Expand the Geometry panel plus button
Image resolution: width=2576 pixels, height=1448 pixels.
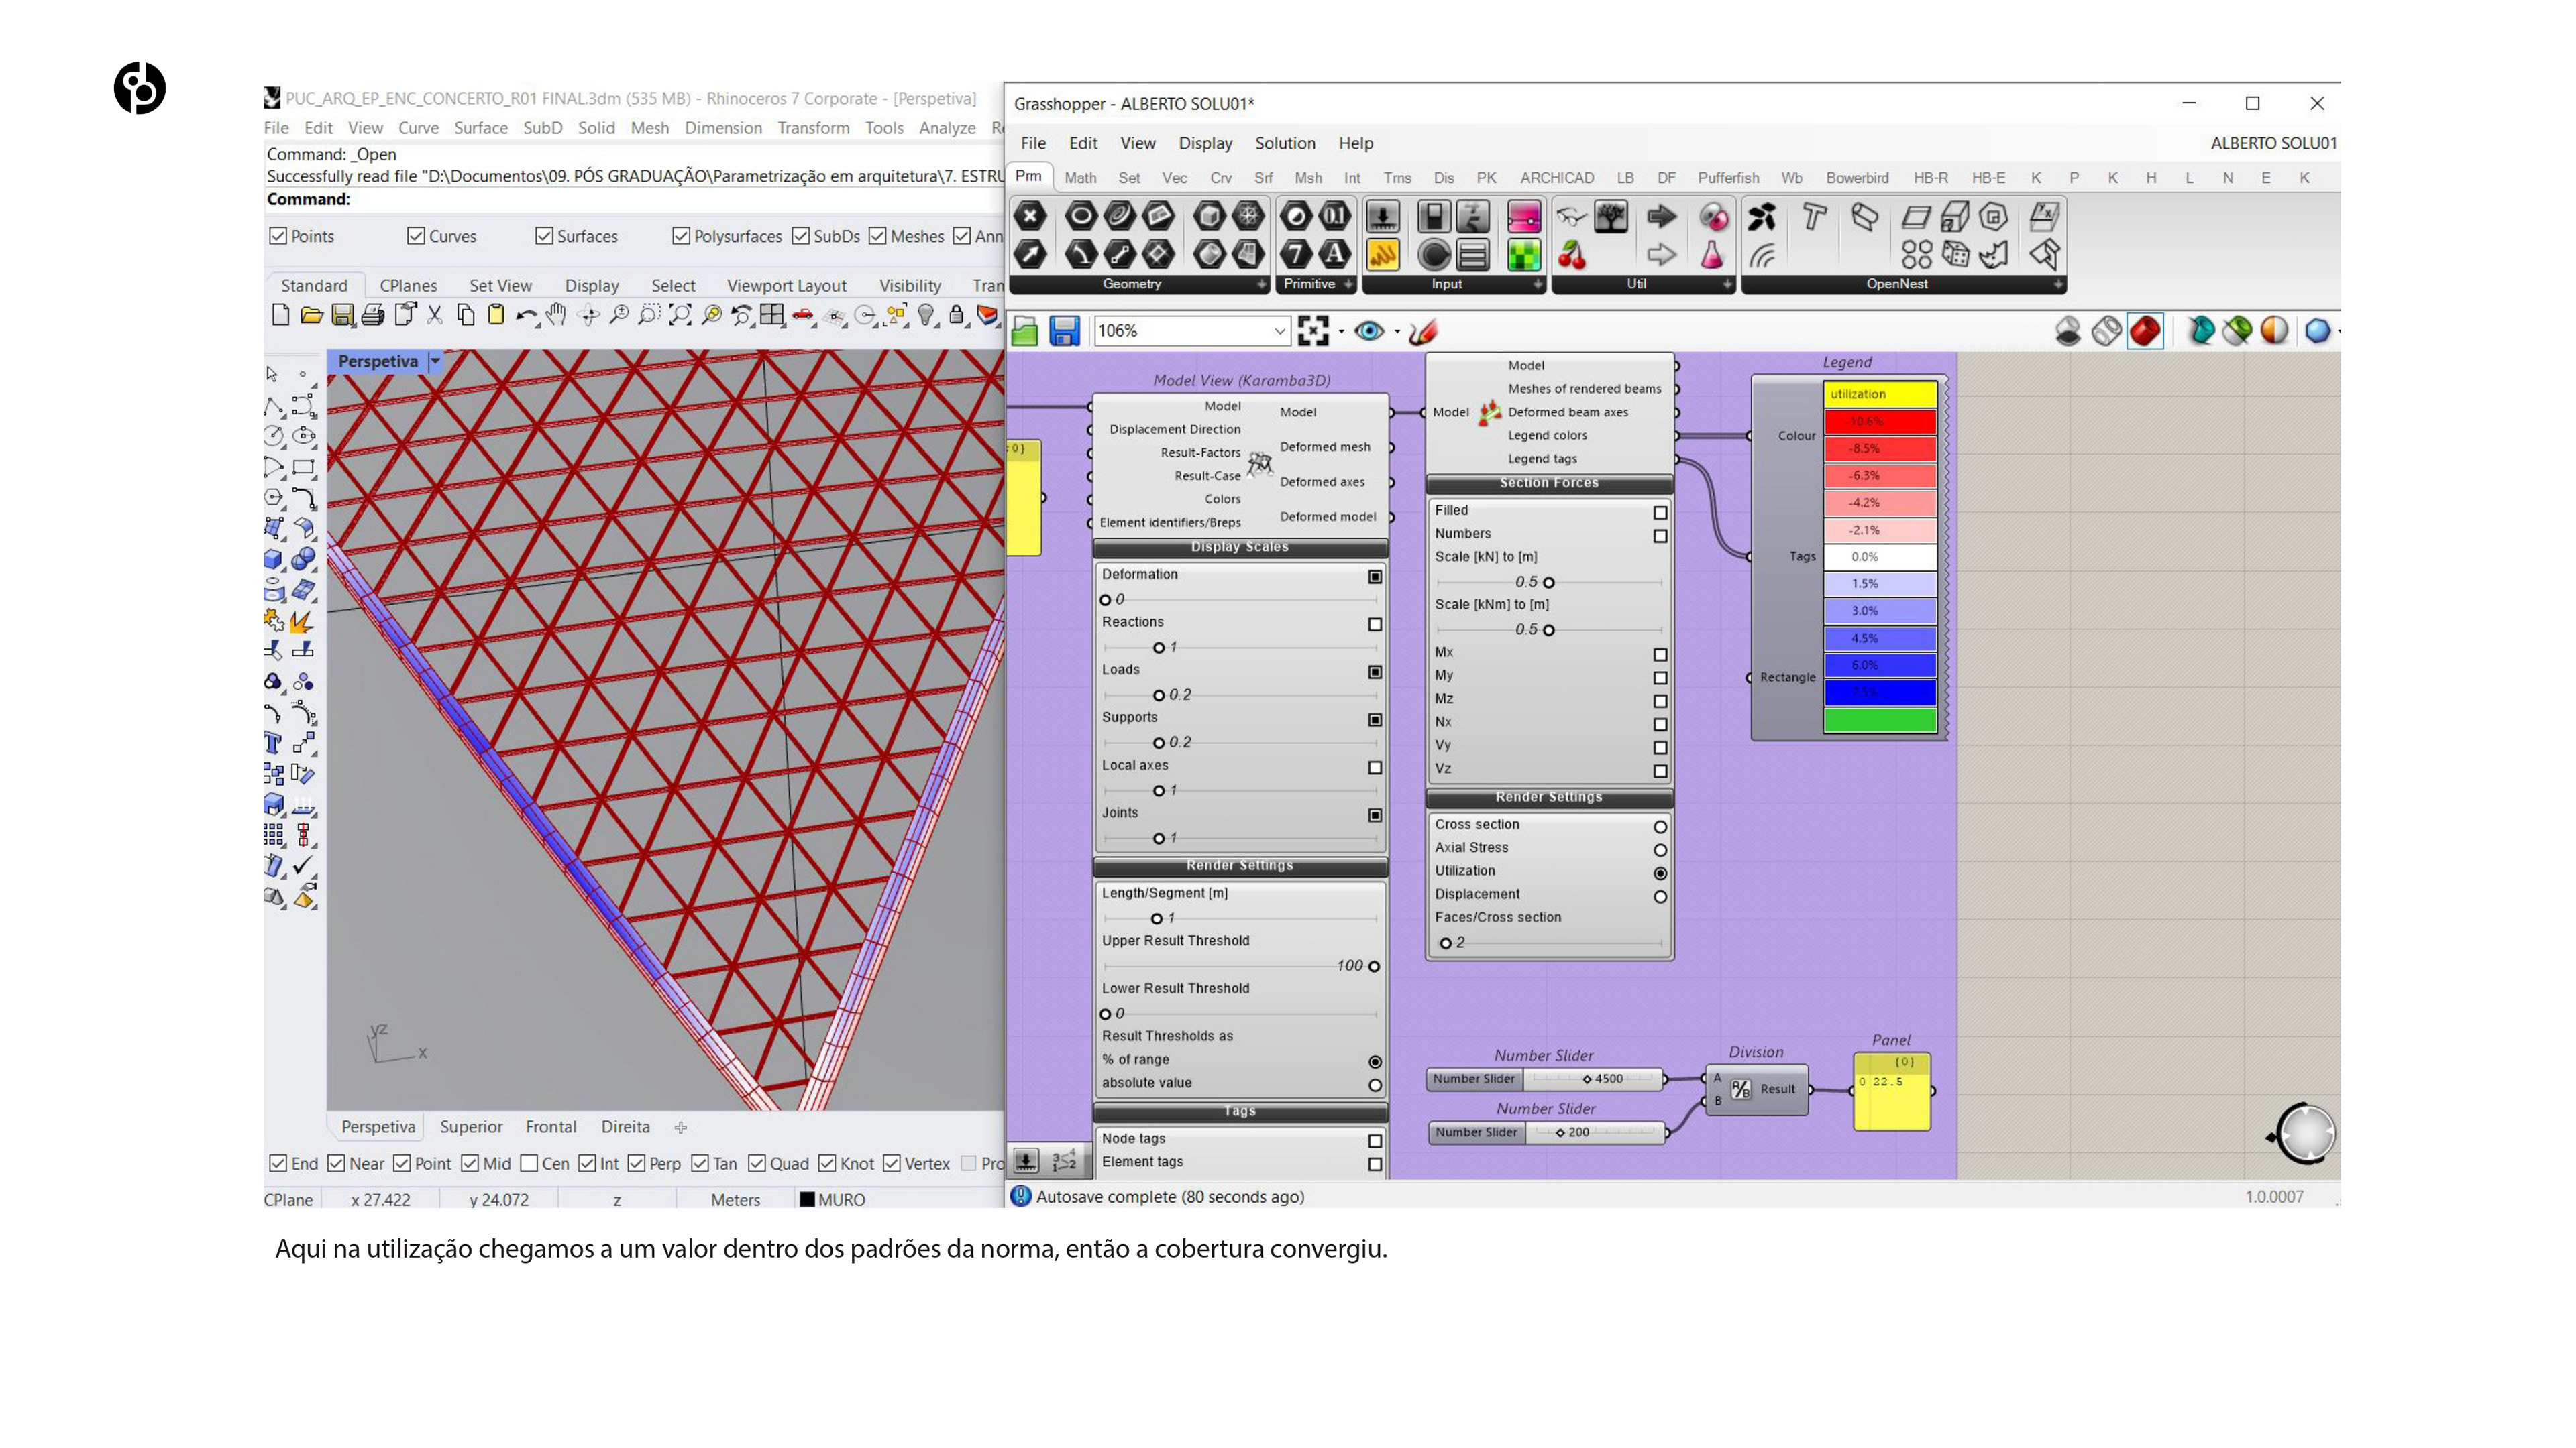1261,285
